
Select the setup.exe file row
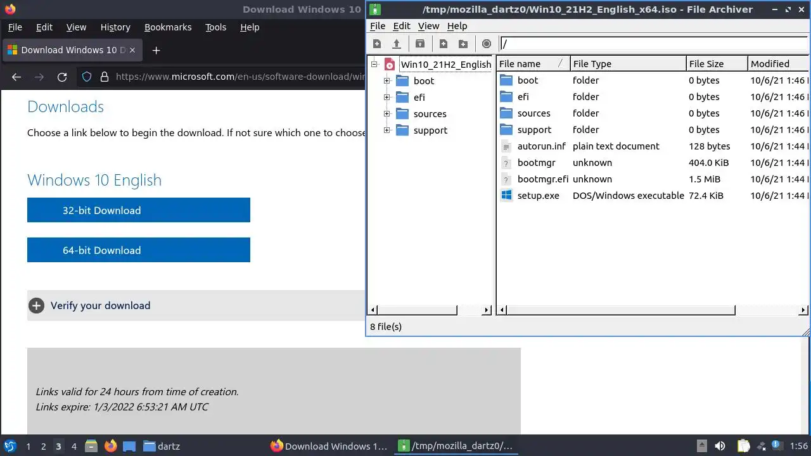(653, 196)
